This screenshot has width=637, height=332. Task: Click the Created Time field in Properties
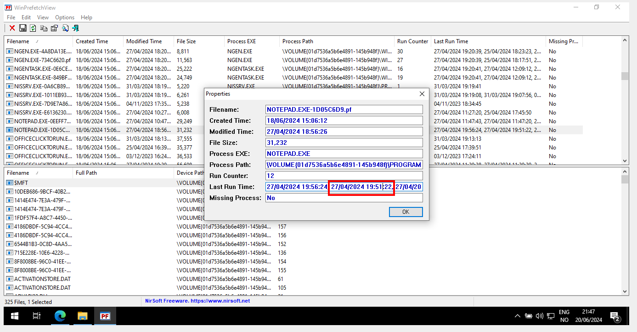pos(344,120)
